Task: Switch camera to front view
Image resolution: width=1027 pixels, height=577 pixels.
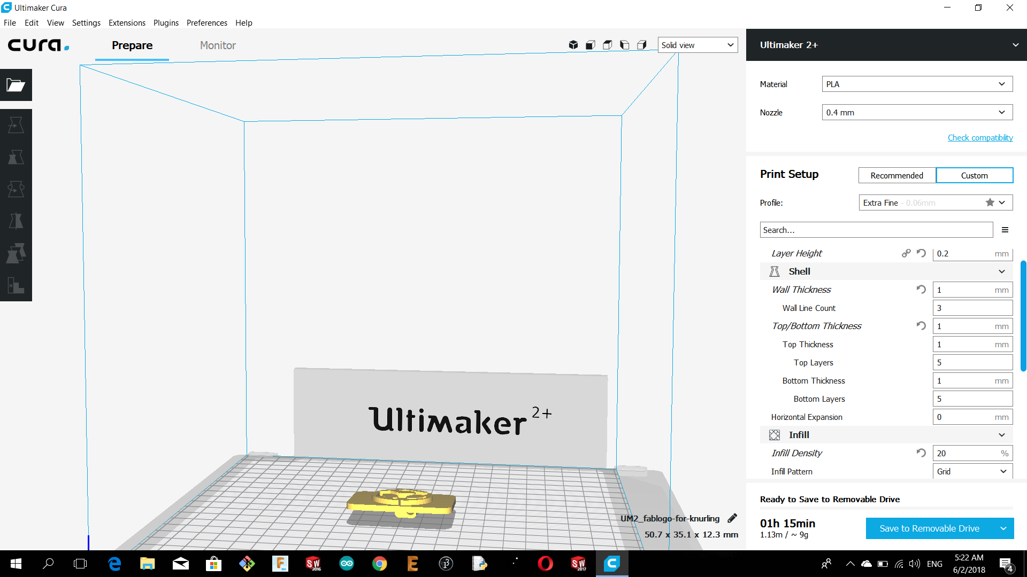Action: coord(591,45)
